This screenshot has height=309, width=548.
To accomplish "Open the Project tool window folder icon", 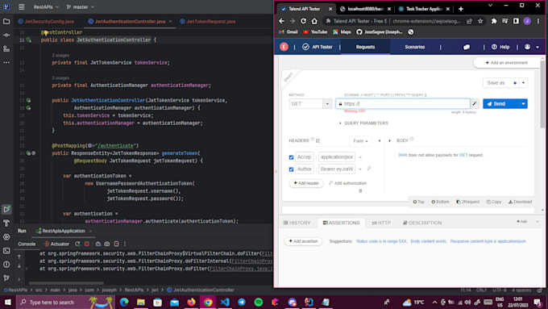I will tap(6, 21).
